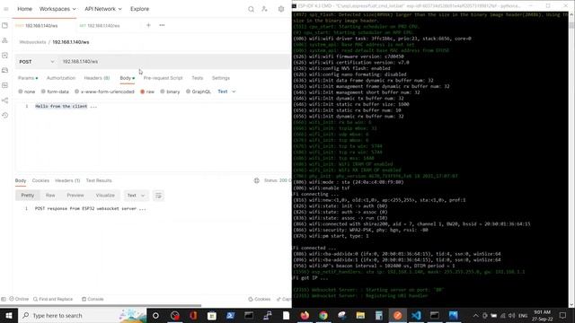Click the network globe icon near Status
This screenshot has height=323, width=575.
tap(257, 180)
